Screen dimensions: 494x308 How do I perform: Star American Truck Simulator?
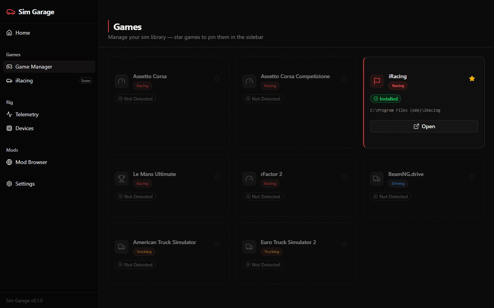click(217, 244)
